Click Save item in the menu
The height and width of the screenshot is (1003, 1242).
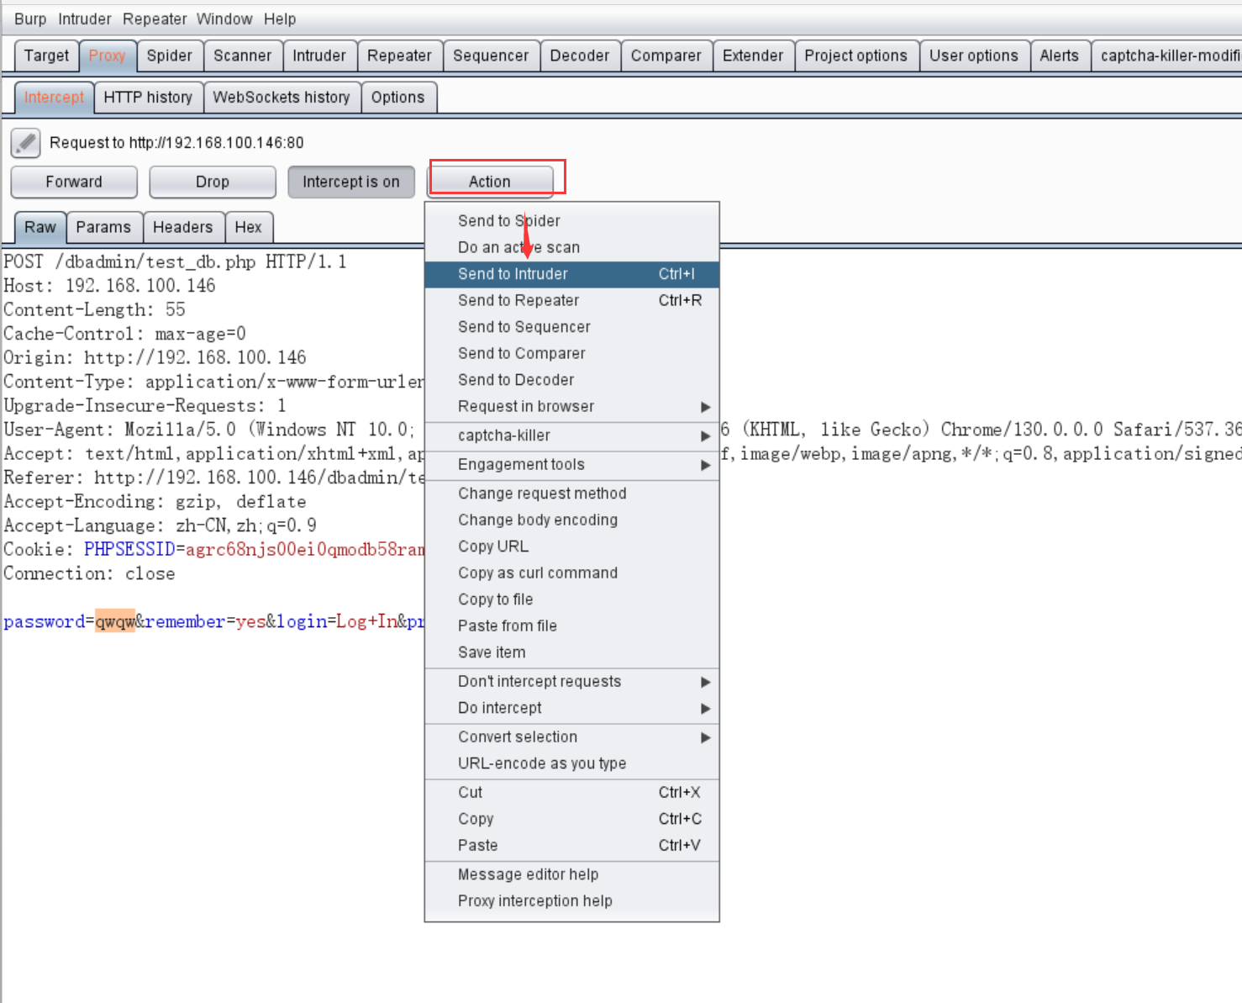(571, 652)
